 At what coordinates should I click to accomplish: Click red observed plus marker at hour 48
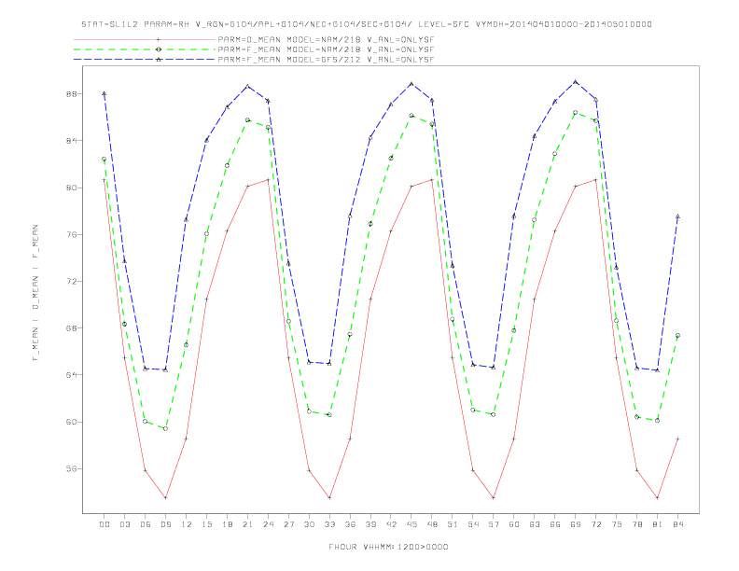click(432, 179)
